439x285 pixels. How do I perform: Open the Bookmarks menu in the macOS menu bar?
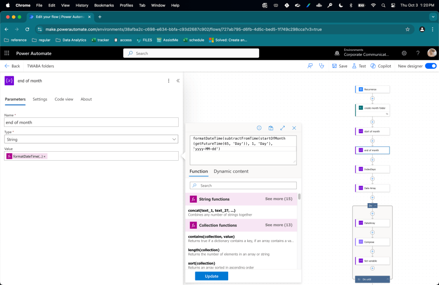point(104,5)
